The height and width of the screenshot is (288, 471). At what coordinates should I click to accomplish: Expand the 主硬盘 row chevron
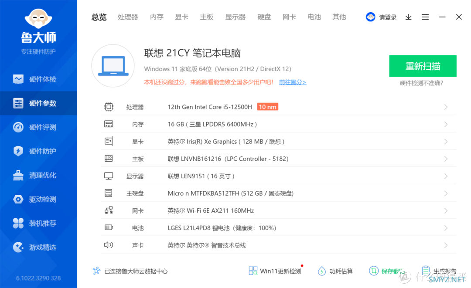(446, 193)
